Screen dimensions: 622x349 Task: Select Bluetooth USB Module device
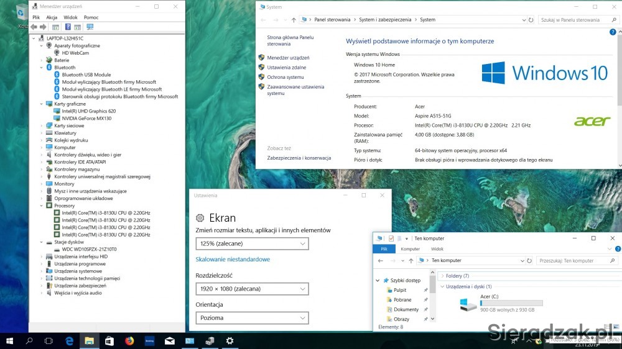click(x=86, y=75)
